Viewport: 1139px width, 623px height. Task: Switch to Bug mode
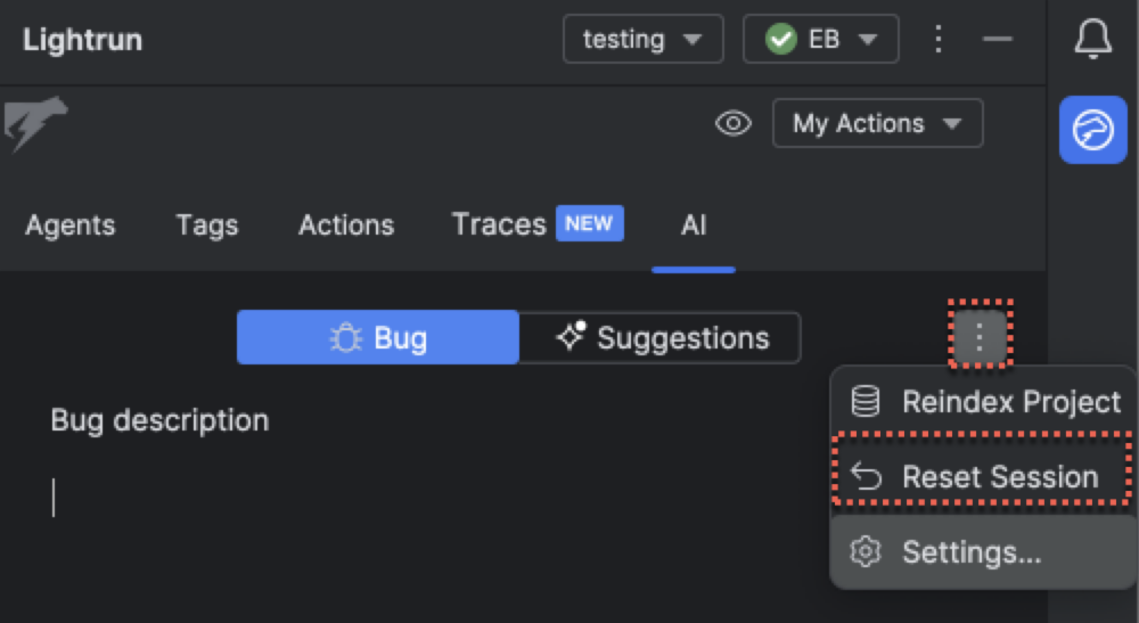(378, 338)
